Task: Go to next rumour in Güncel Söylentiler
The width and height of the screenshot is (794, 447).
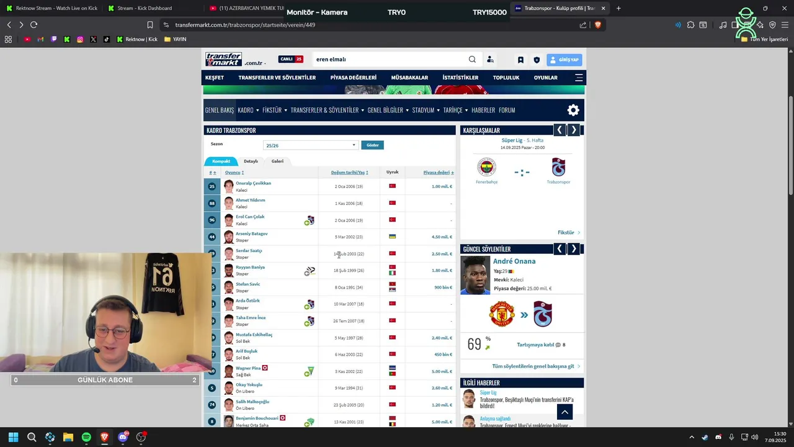Action: pyautogui.click(x=574, y=248)
